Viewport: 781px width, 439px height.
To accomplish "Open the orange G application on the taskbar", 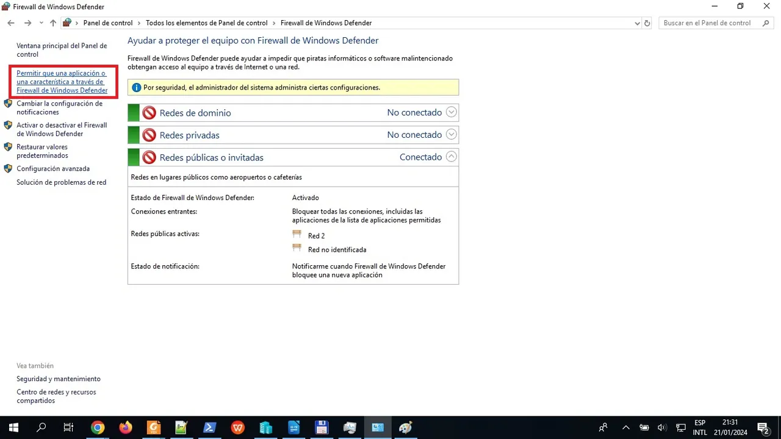I will [154, 427].
